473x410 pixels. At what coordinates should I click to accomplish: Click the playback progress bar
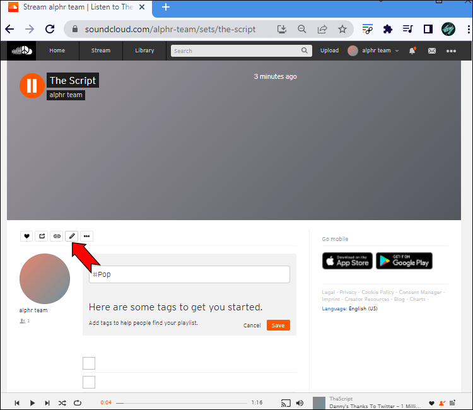pyautogui.click(x=182, y=403)
